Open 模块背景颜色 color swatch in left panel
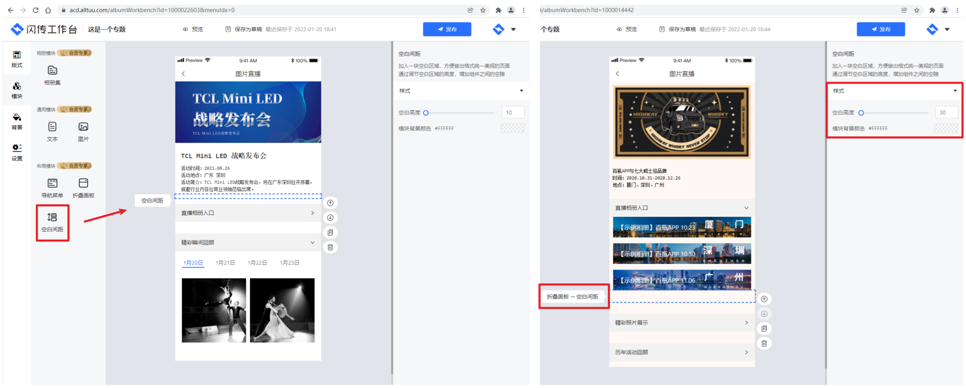The image size is (966, 388). coord(512,129)
